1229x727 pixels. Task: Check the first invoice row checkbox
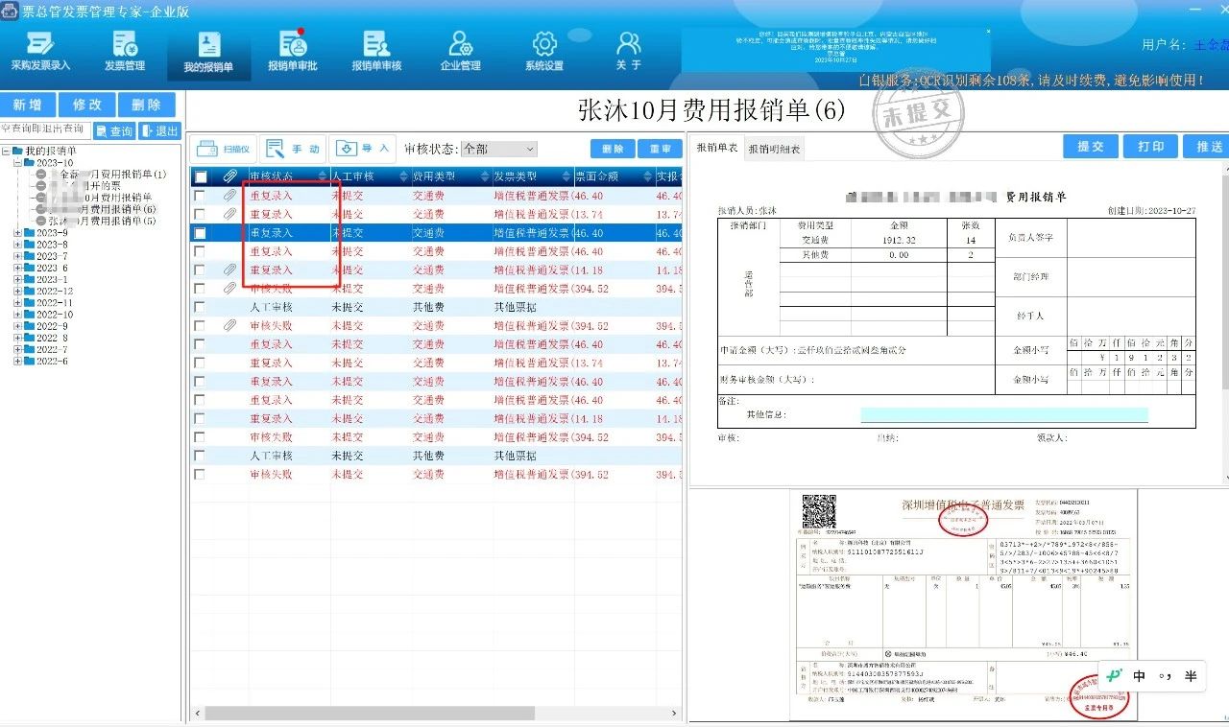[200, 196]
